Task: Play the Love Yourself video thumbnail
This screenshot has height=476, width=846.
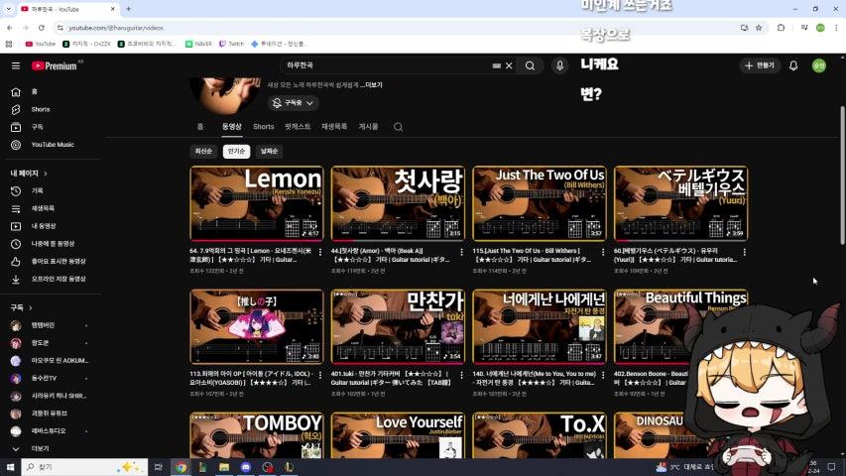Action: coord(398,435)
